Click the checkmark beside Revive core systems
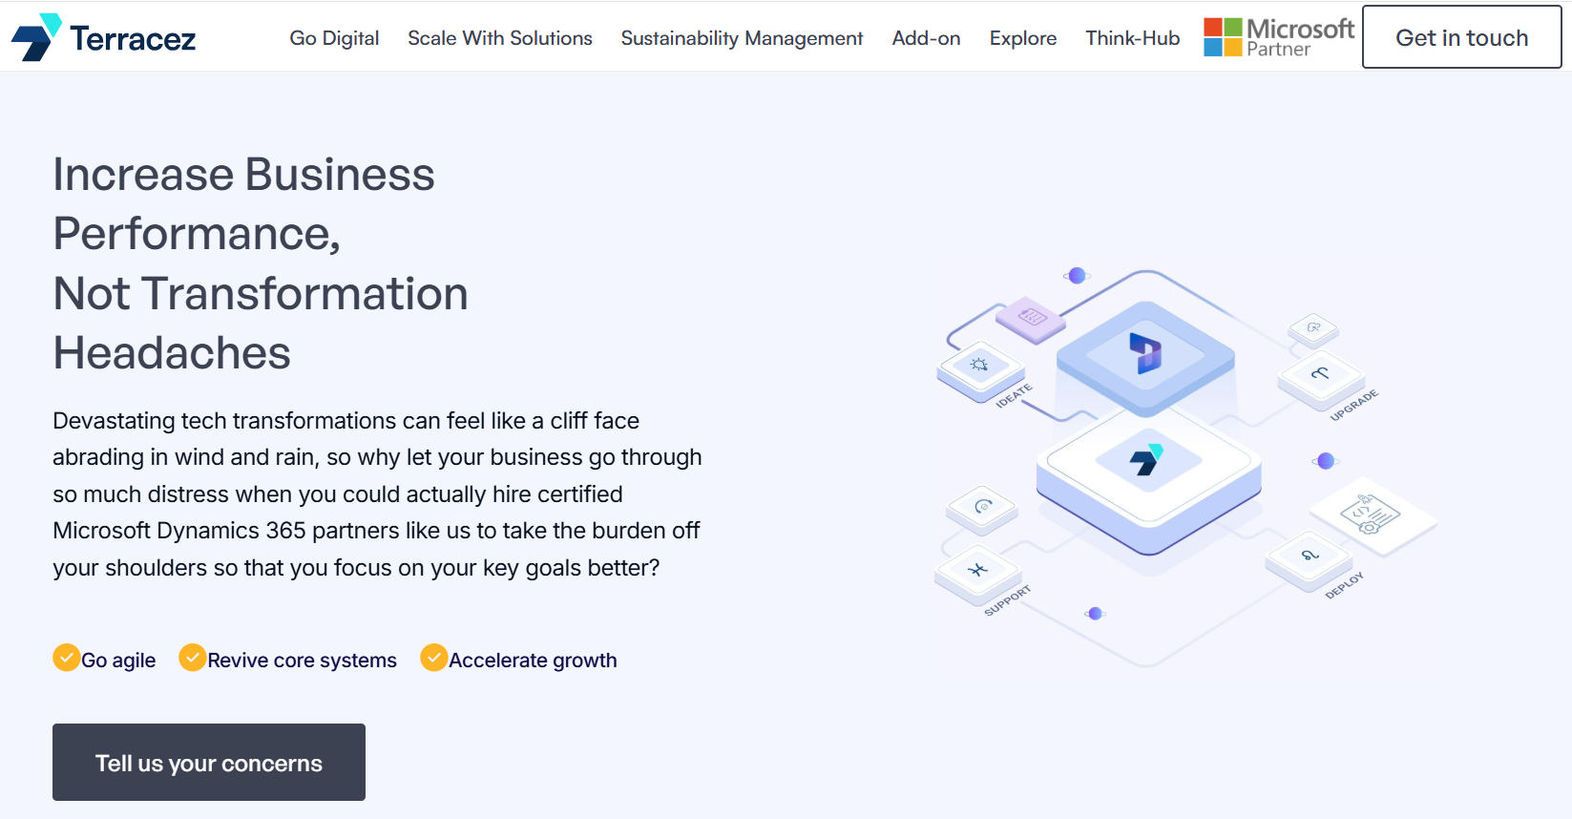Image resolution: width=1572 pixels, height=819 pixels. pyautogui.click(x=193, y=658)
